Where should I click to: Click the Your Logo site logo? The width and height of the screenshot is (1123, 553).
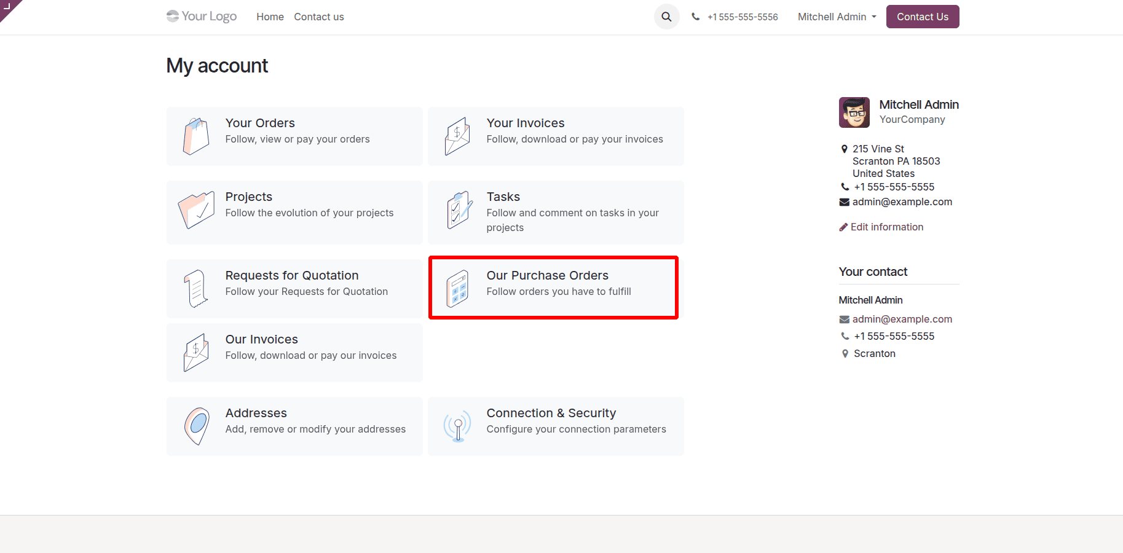pyautogui.click(x=201, y=16)
